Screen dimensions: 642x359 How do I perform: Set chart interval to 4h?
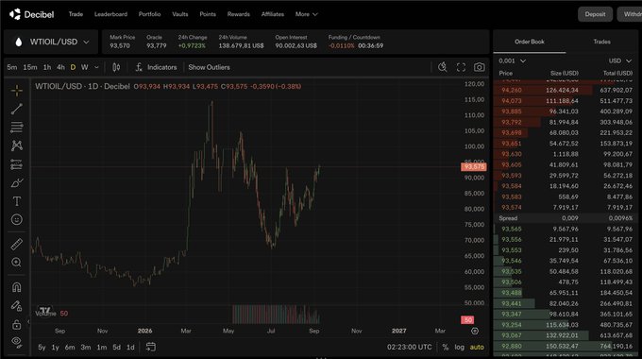(61, 67)
